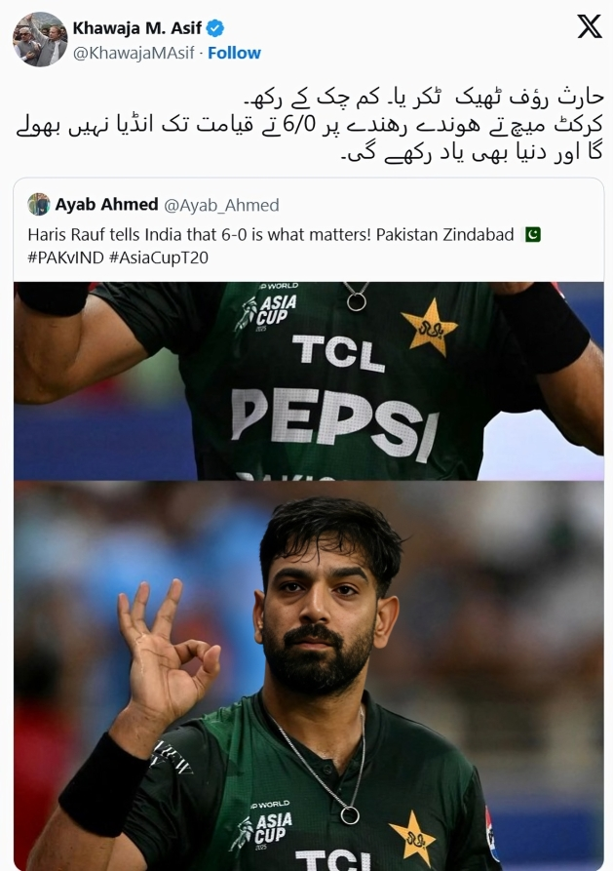Click the blue verified badge
The height and width of the screenshot is (871, 613).
pos(215,27)
